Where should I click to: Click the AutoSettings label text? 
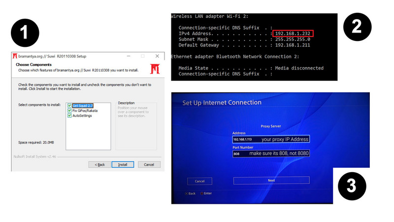click(82, 116)
